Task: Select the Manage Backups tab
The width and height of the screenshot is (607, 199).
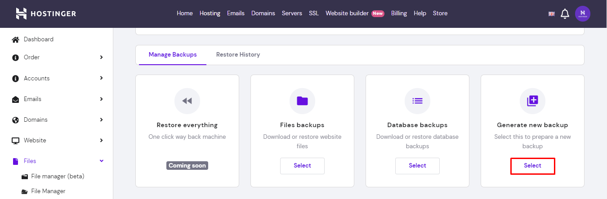Action: tap(173, 55)
